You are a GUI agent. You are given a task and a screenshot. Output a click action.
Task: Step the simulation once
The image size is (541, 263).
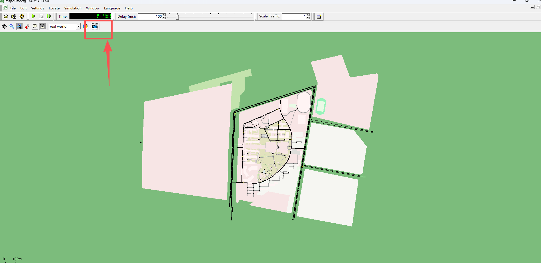pos(49,16)
